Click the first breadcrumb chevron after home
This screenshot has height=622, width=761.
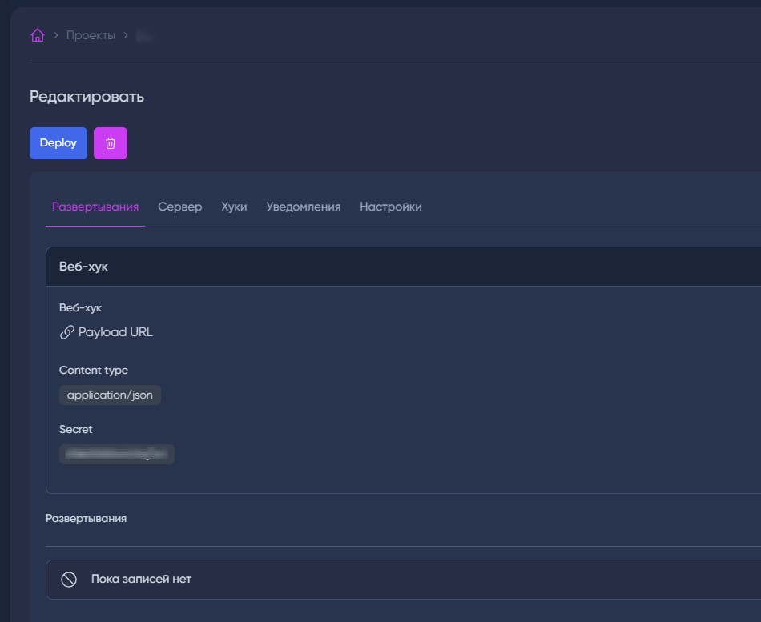coord(56,35)
